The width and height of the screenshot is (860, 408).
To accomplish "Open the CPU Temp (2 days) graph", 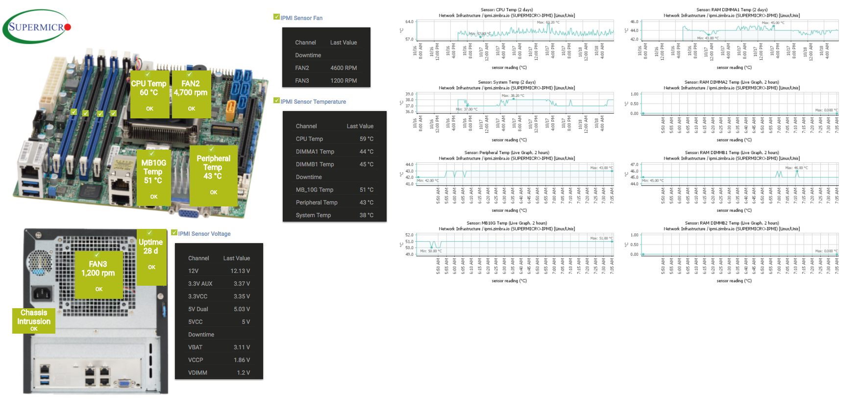I will (507, 39).
